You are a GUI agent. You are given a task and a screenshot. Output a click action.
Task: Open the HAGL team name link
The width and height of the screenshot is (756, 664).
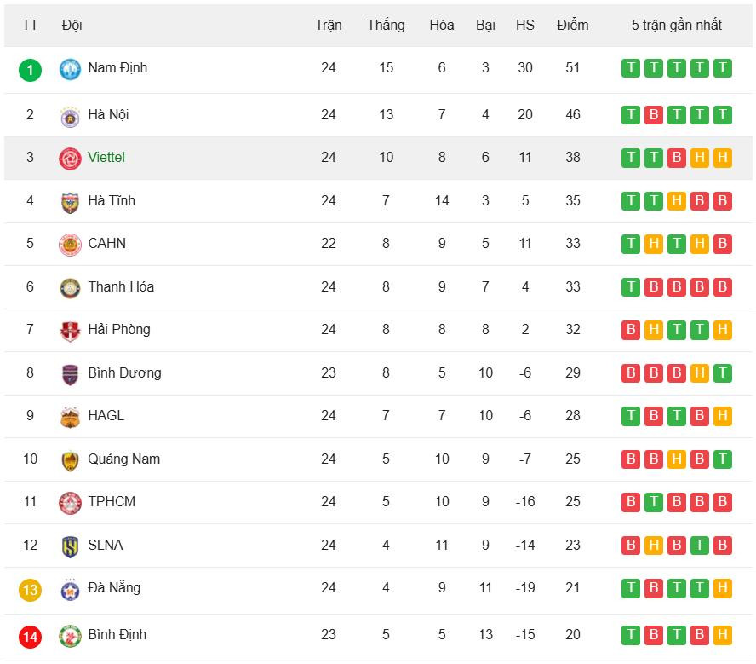click(106, 415)
